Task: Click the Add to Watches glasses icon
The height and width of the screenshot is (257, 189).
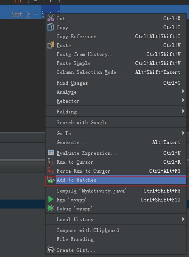Action: [51, 180]
